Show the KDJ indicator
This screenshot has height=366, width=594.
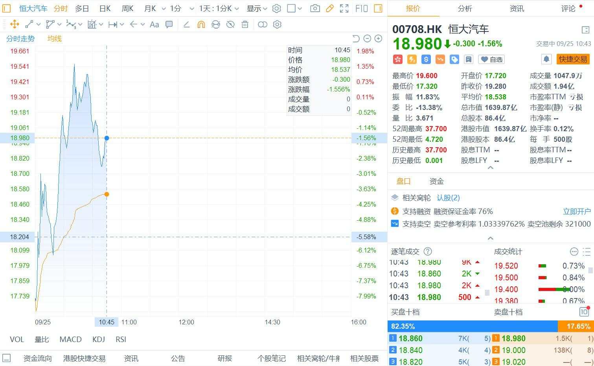(x=99, y=339)
